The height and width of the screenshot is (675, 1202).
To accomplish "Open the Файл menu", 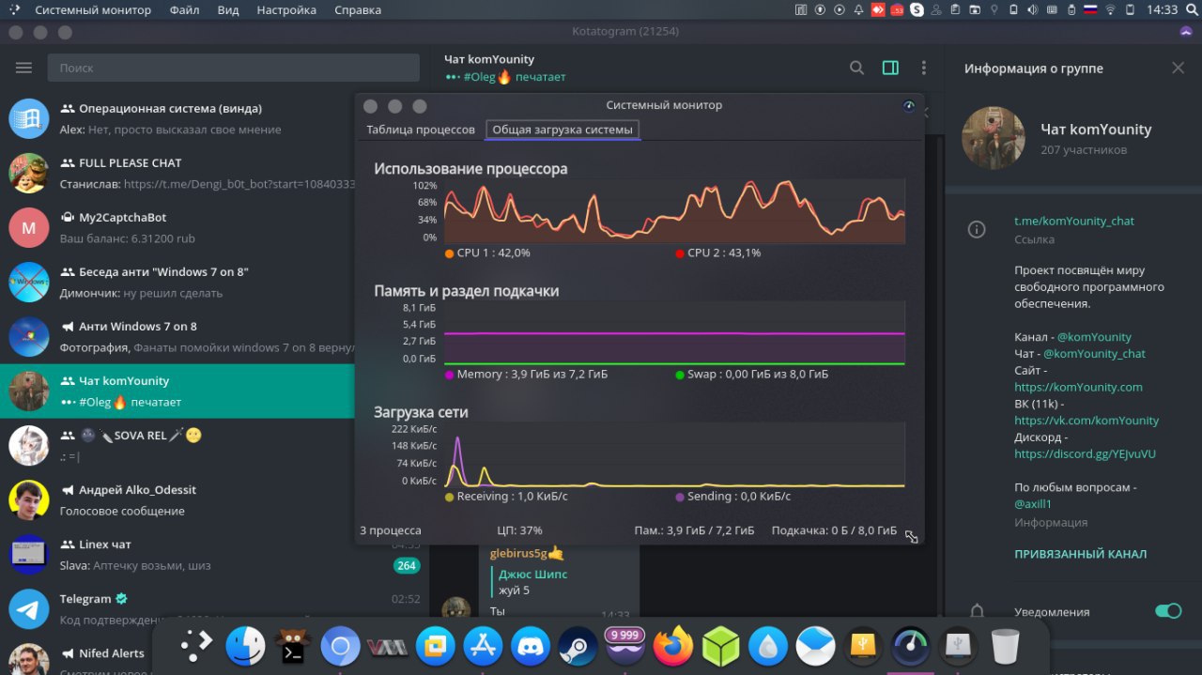I will [x=185, y=10].
